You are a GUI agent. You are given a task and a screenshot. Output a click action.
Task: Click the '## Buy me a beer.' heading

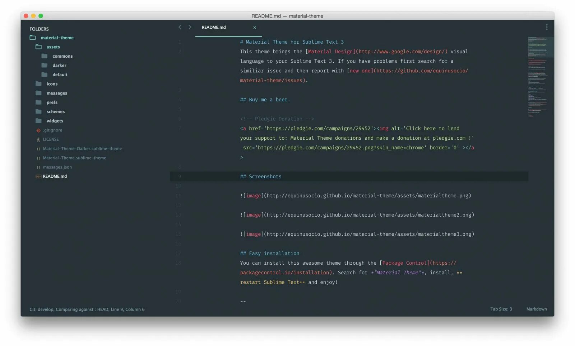[265, 100]
